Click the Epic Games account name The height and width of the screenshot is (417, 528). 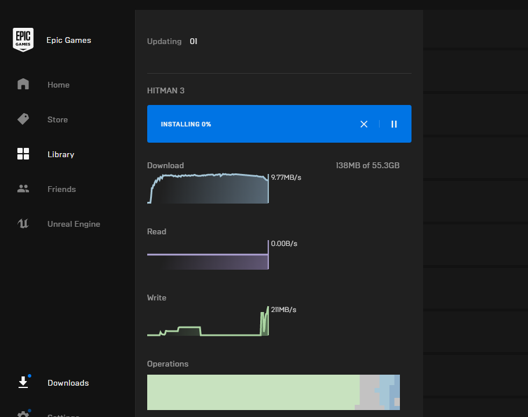coord(69,40)
